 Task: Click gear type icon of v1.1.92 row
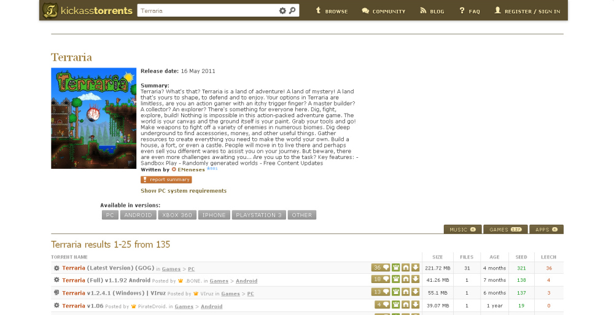tap(56, 280)
